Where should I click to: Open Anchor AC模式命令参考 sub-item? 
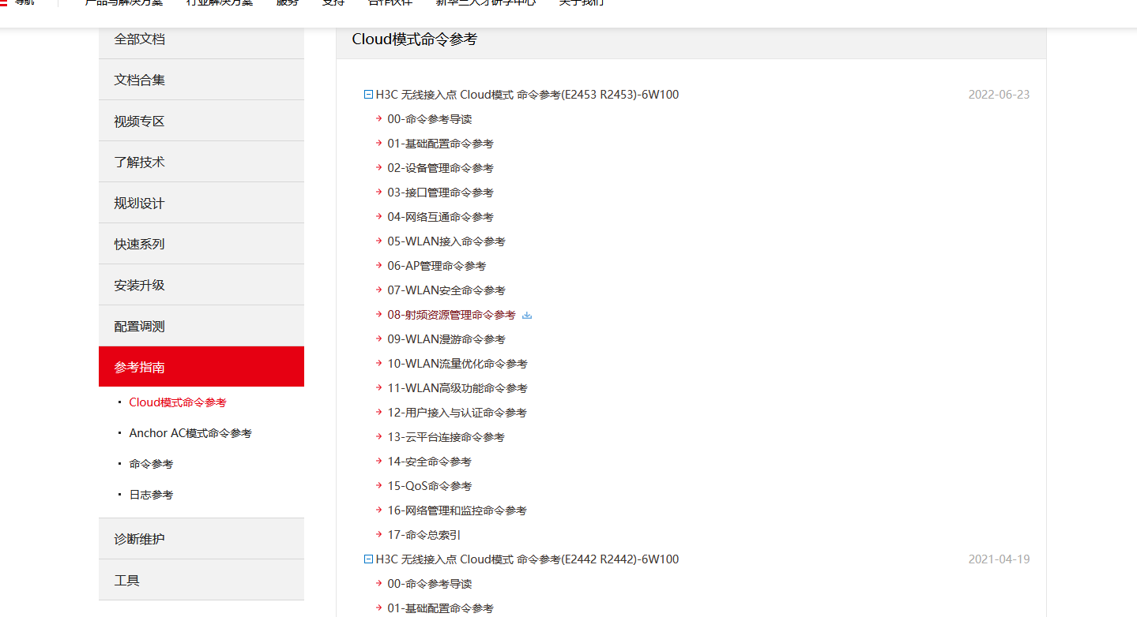coord(190,433)
